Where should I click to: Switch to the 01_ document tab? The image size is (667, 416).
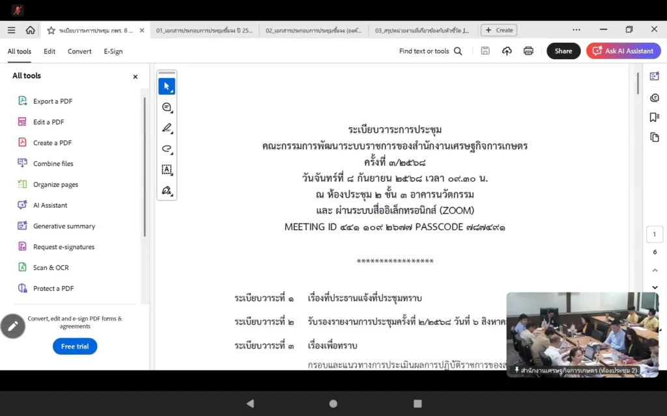click(x=204, y=31)
